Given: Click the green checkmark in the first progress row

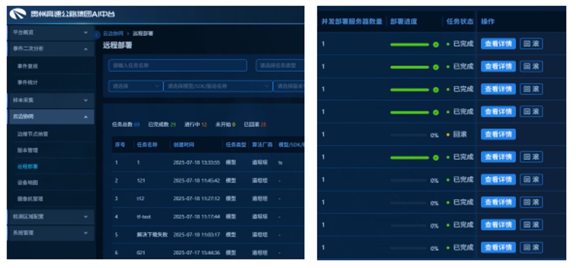Looking at the screenshot, I should [436, 44].
